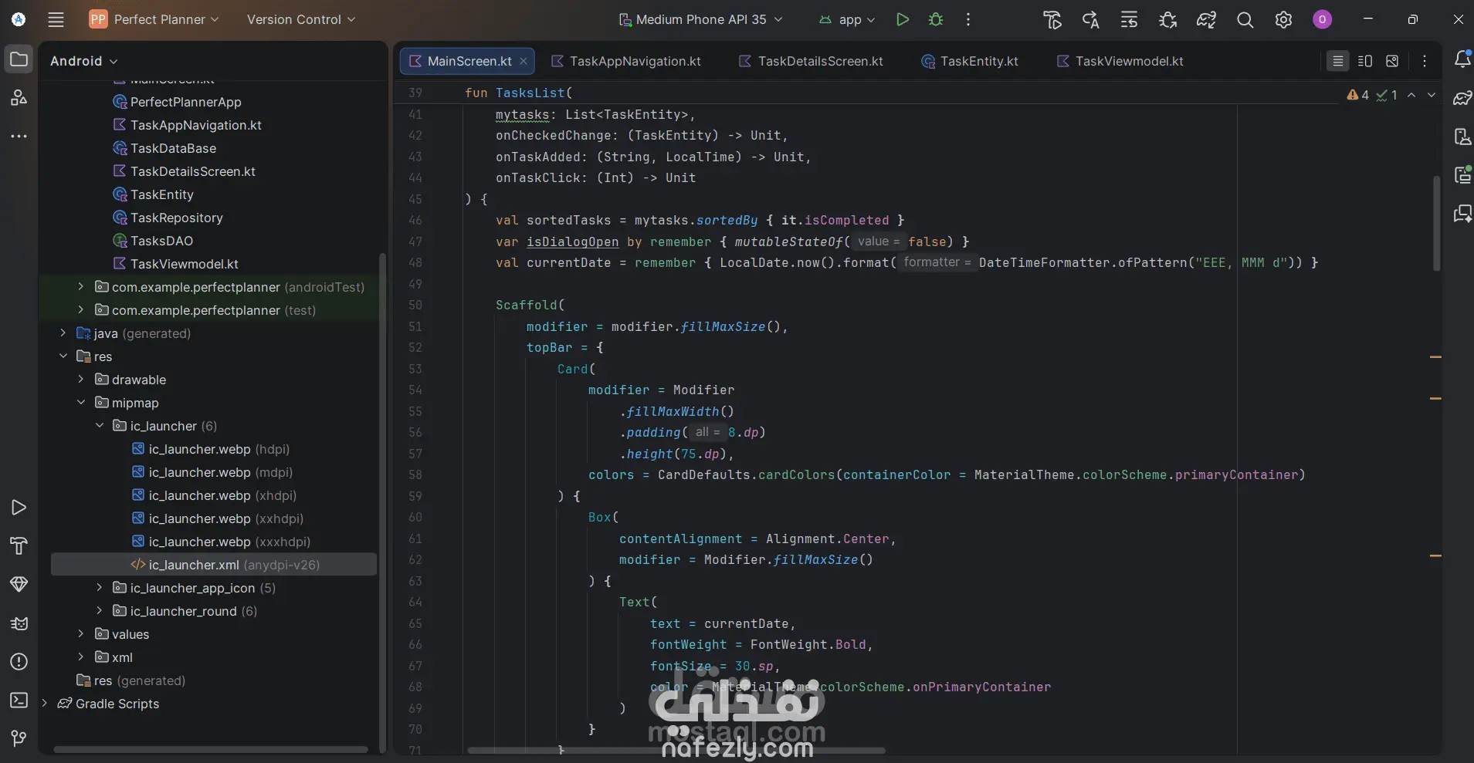Open the Medium Phone API 35 device selector

tap(701, 19)
